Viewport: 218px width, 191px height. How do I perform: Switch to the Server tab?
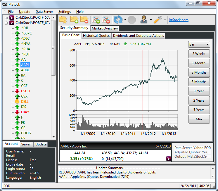[x=26, y=144]
